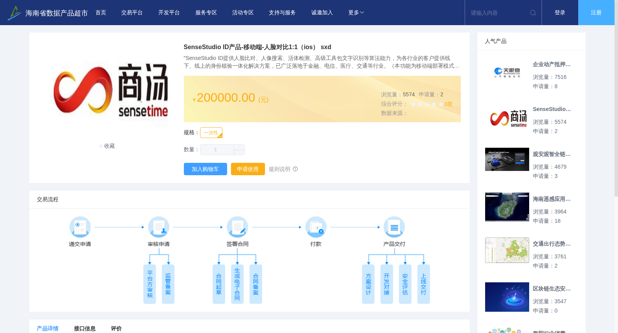Open the 海南遥感应用 product thumbnail
618x333 pixels.
click(507, 207)
